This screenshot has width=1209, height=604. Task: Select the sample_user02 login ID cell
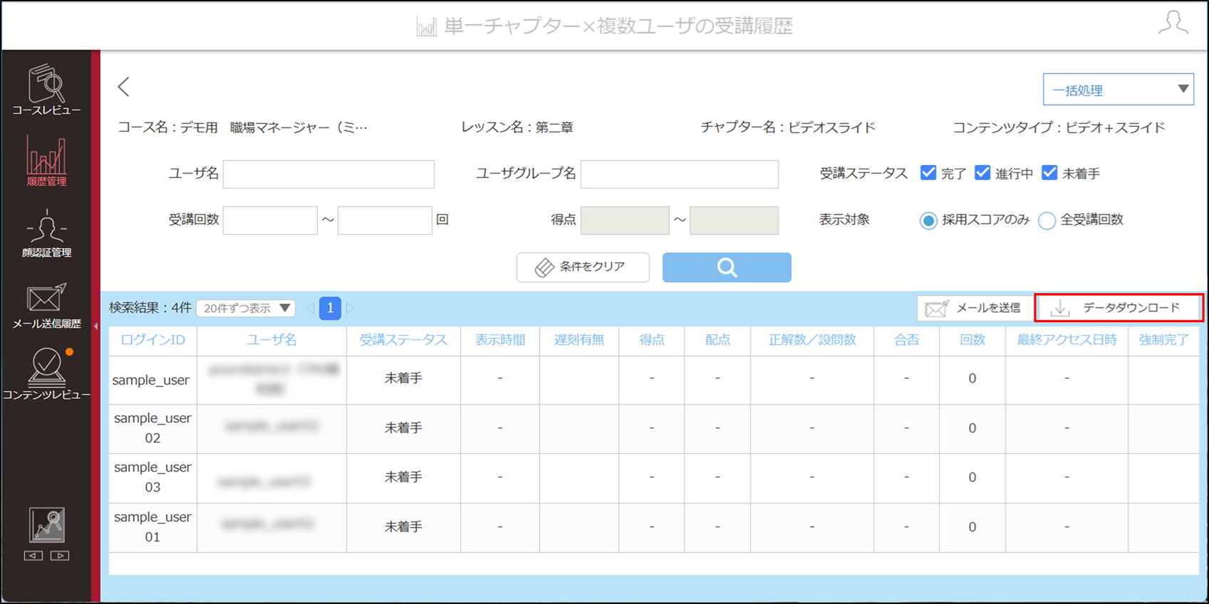tap(152, 428)
